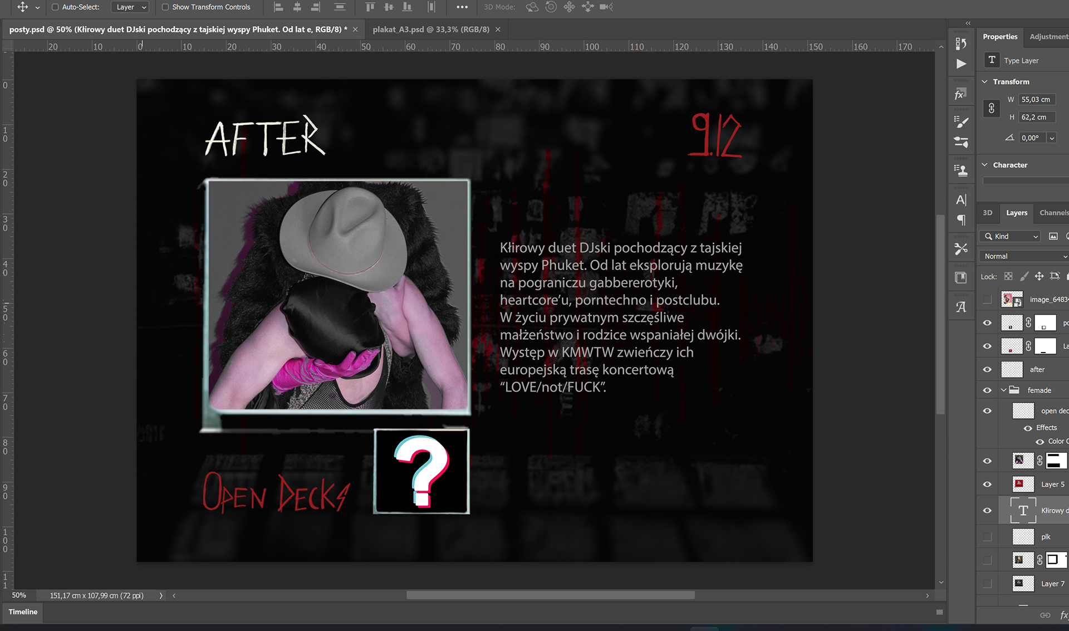Open the Character panel icon

point(961,200)
